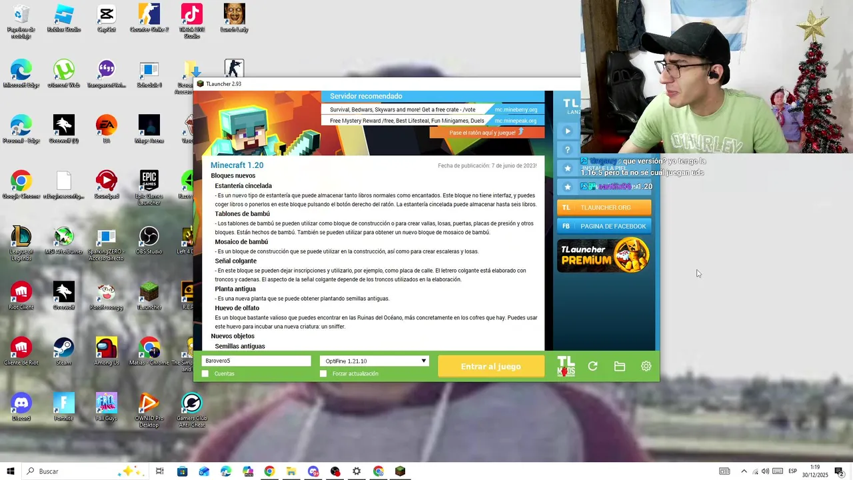Click the mc.mineberry.org server link
The image size is (853, 480).
(x=516, y=109)
